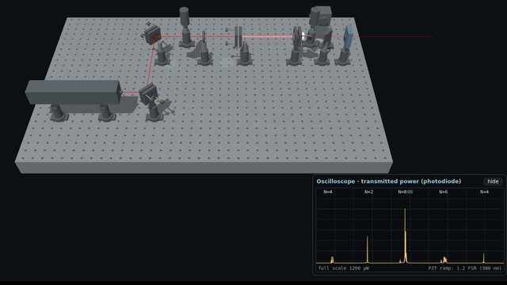Click the oscilloscope title 'transmitted power (photodiode)'
Image resolution: width=507 pixels, height=285 pixels.
411,181
